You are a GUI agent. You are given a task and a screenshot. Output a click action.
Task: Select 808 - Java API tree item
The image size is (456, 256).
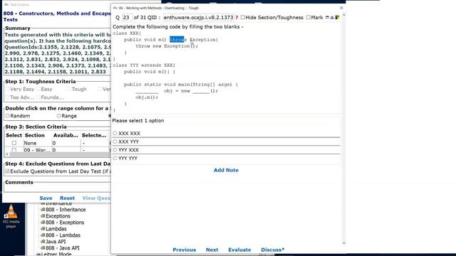pos(62,248)
